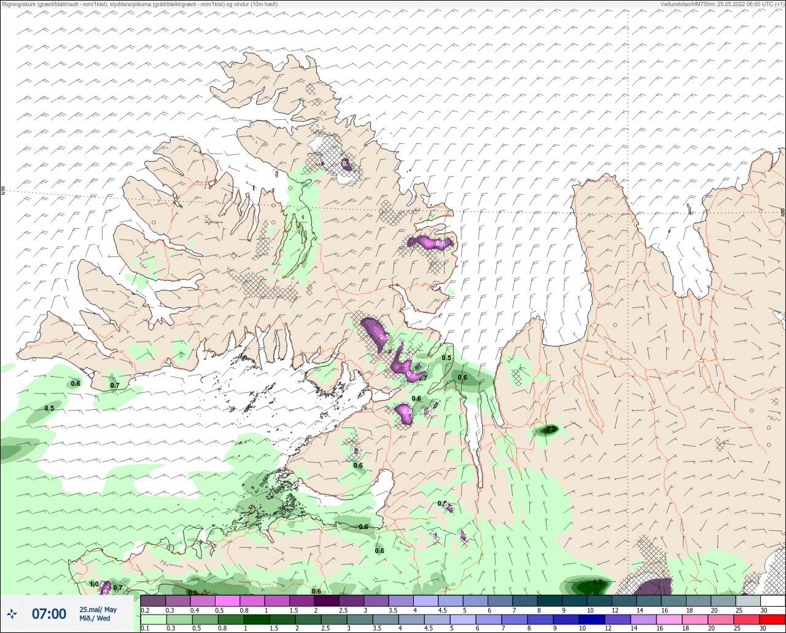Click the '1.2' value on the dark green blob
This screenshot has height=633, width=786.
coord(597,582)
